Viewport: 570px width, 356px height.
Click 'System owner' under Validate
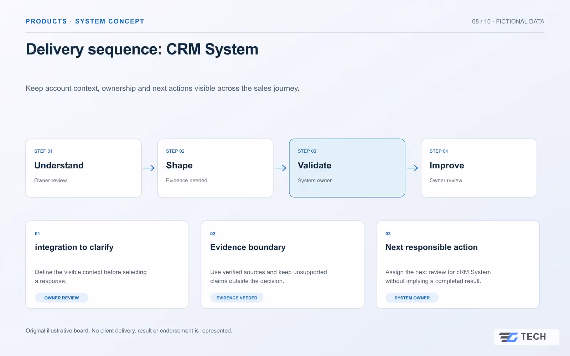315,180
